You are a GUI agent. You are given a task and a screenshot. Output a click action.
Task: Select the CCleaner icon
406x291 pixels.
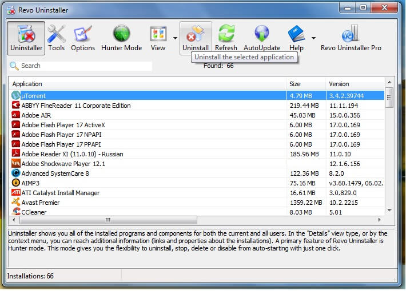(16, 212)
